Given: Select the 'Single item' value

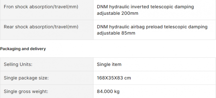Looking at the screenshot, I should click(109, 64).
